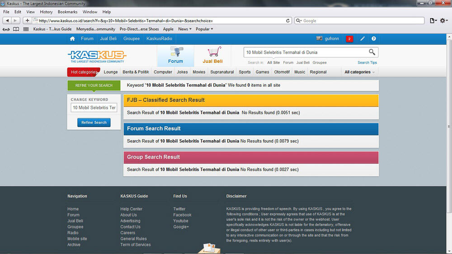Select Groupee search scope
The width and height of the screenshot is (452, 254).
320,62
